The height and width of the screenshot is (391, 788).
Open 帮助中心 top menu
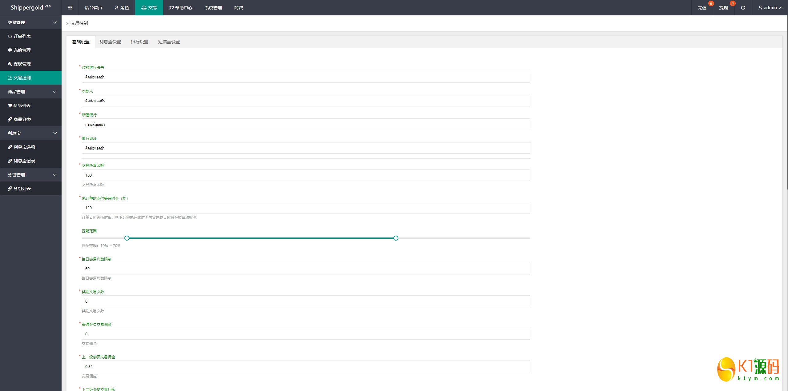pos(181,8)
